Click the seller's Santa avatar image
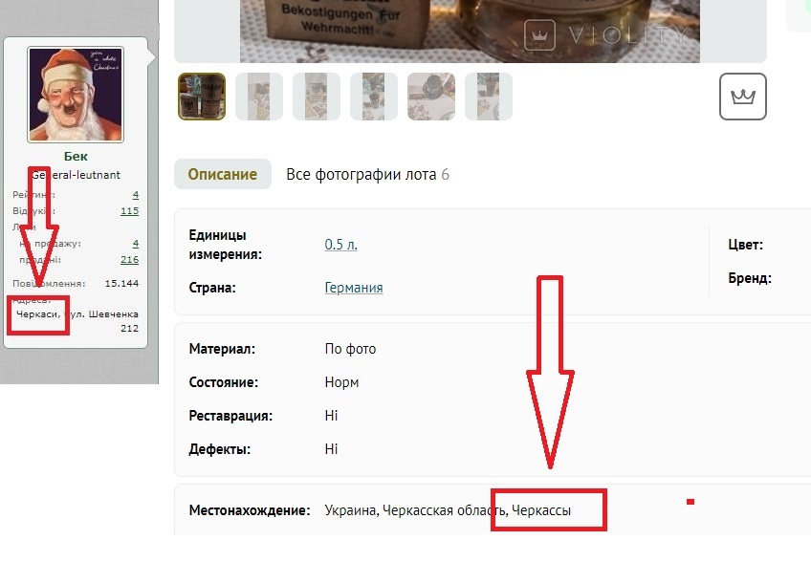 tap(76, 95)
